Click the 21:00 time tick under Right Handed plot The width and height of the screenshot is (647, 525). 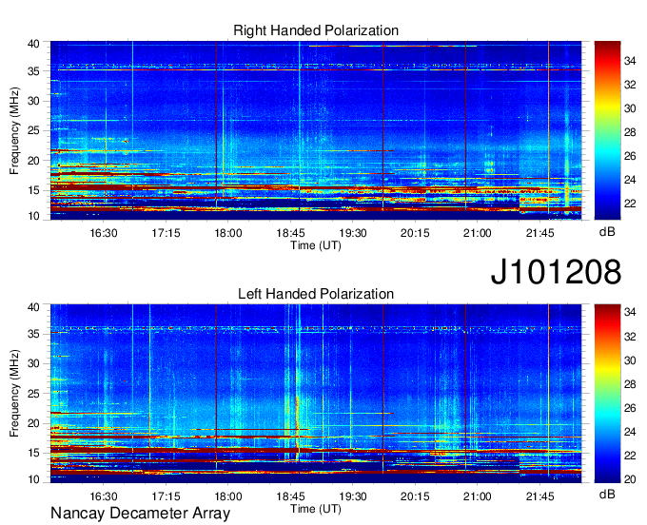click(478, 233)
